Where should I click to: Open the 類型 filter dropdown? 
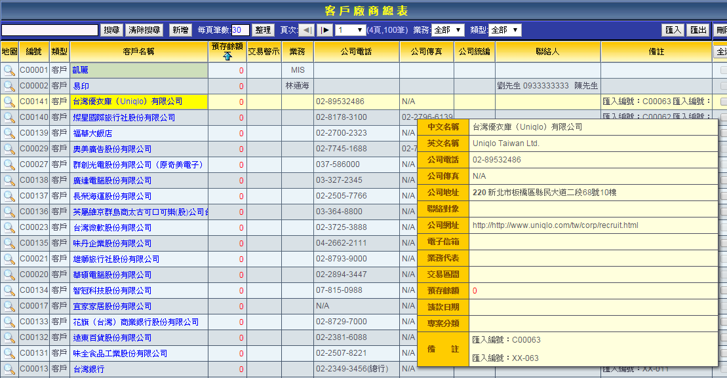505,30
